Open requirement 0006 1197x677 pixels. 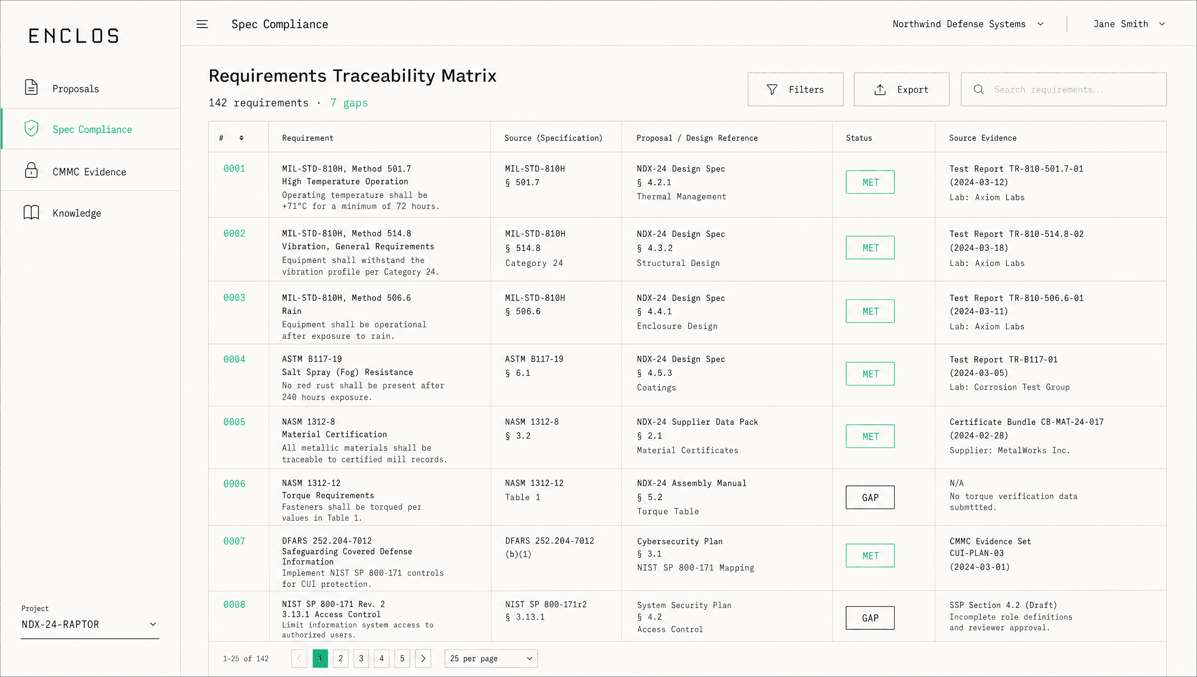click(234, 484)
